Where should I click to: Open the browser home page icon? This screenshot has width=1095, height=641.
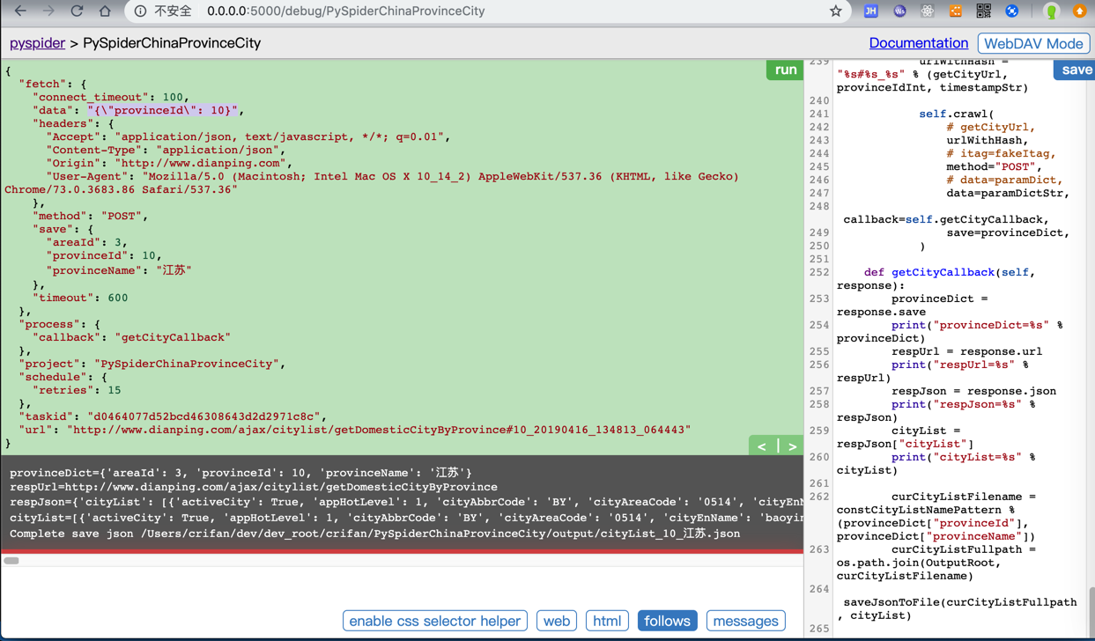pyautogui.click(x=105, y=11)
